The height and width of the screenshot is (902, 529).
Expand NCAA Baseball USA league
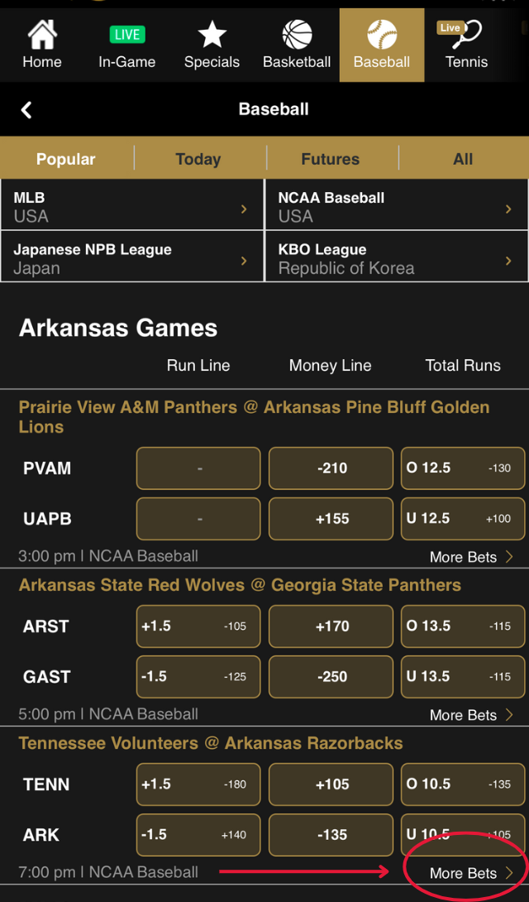(397, 207)
